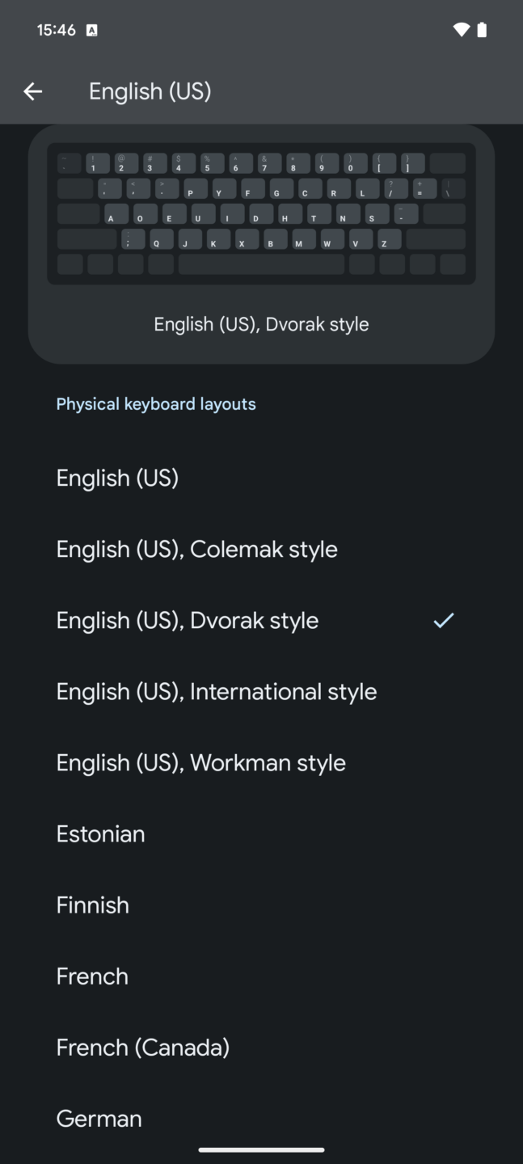The width and height of the screenshot is (523, 1164).
Task: Pick the German keyboard layout
Action: [x=99, y=1118]
